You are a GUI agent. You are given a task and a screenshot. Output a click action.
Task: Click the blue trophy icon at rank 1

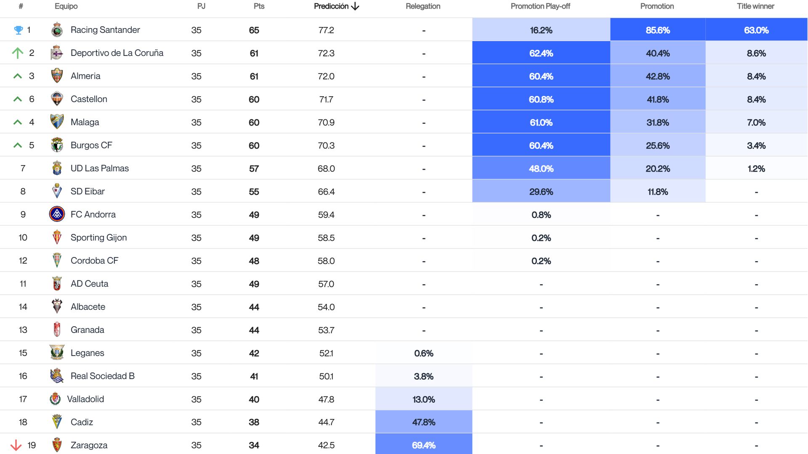tap(18, 30)
